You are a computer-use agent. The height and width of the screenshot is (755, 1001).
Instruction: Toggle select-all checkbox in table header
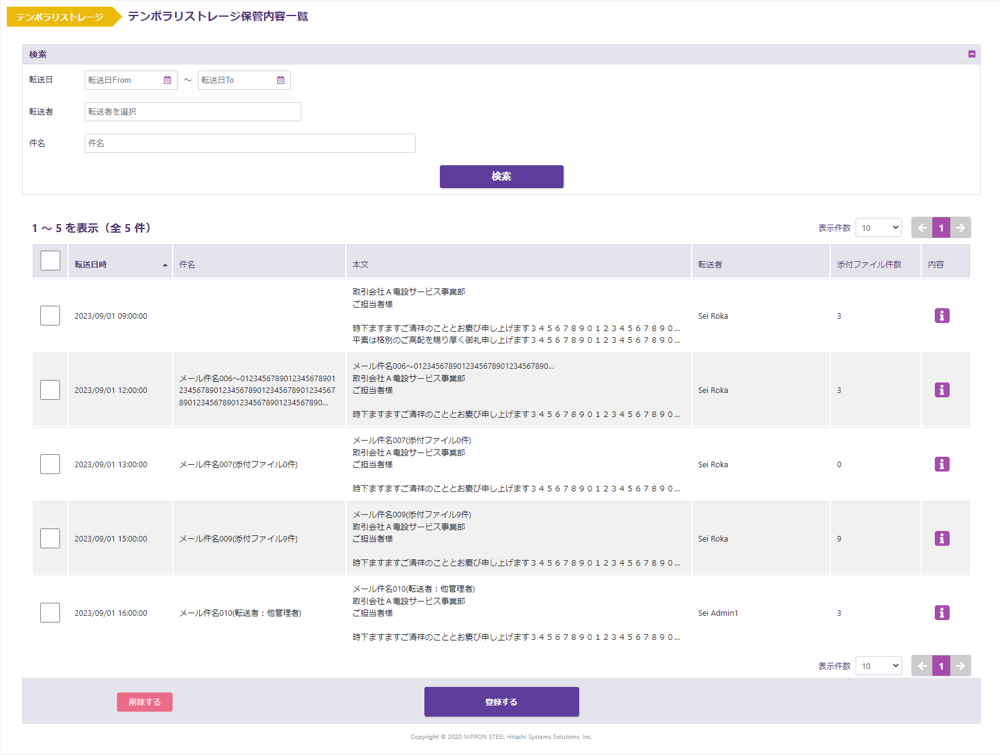50,261
